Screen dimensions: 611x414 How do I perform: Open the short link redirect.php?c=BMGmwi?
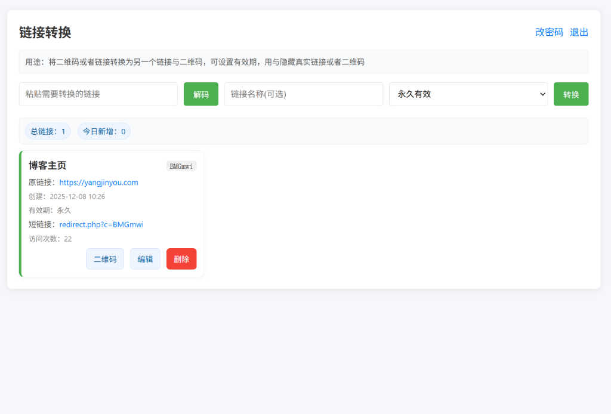click(x=101, y=225)
